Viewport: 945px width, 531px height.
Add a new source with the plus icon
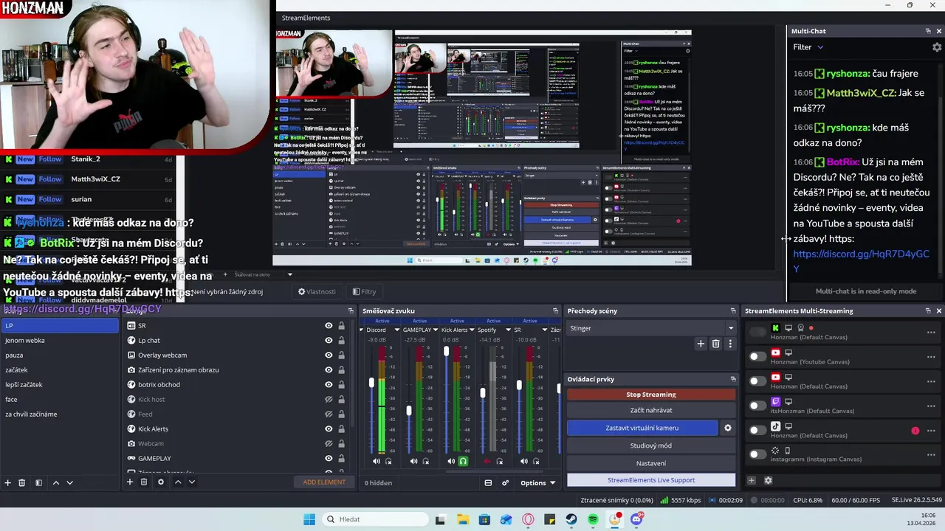coord(129,482)
